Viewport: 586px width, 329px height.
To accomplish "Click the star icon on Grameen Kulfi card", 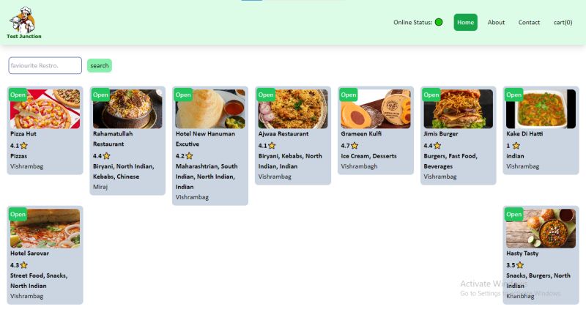I will click(355, 145).
